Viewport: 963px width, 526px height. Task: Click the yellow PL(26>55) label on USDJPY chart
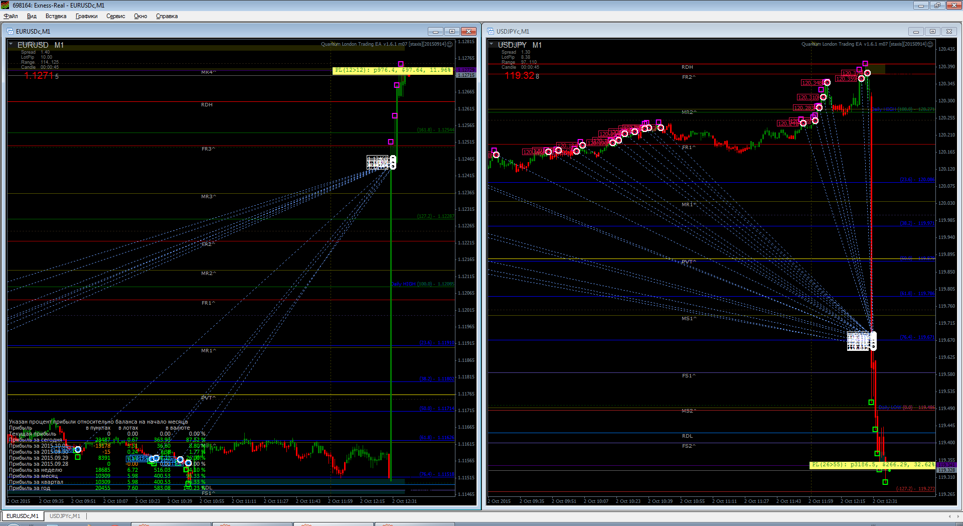coord(873,465)
